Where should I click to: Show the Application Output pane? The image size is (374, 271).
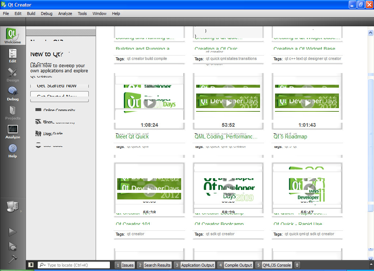[x=195, y=265]
